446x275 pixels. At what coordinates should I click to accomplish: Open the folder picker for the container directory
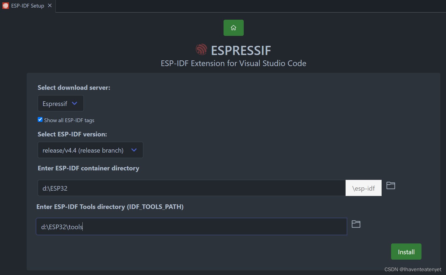point(391,185)
